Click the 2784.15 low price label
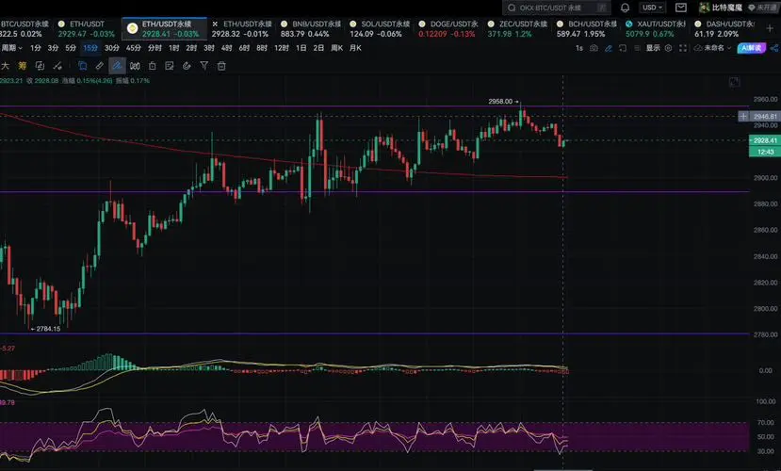This screenshot has width=781, height=471. [48, 329]
